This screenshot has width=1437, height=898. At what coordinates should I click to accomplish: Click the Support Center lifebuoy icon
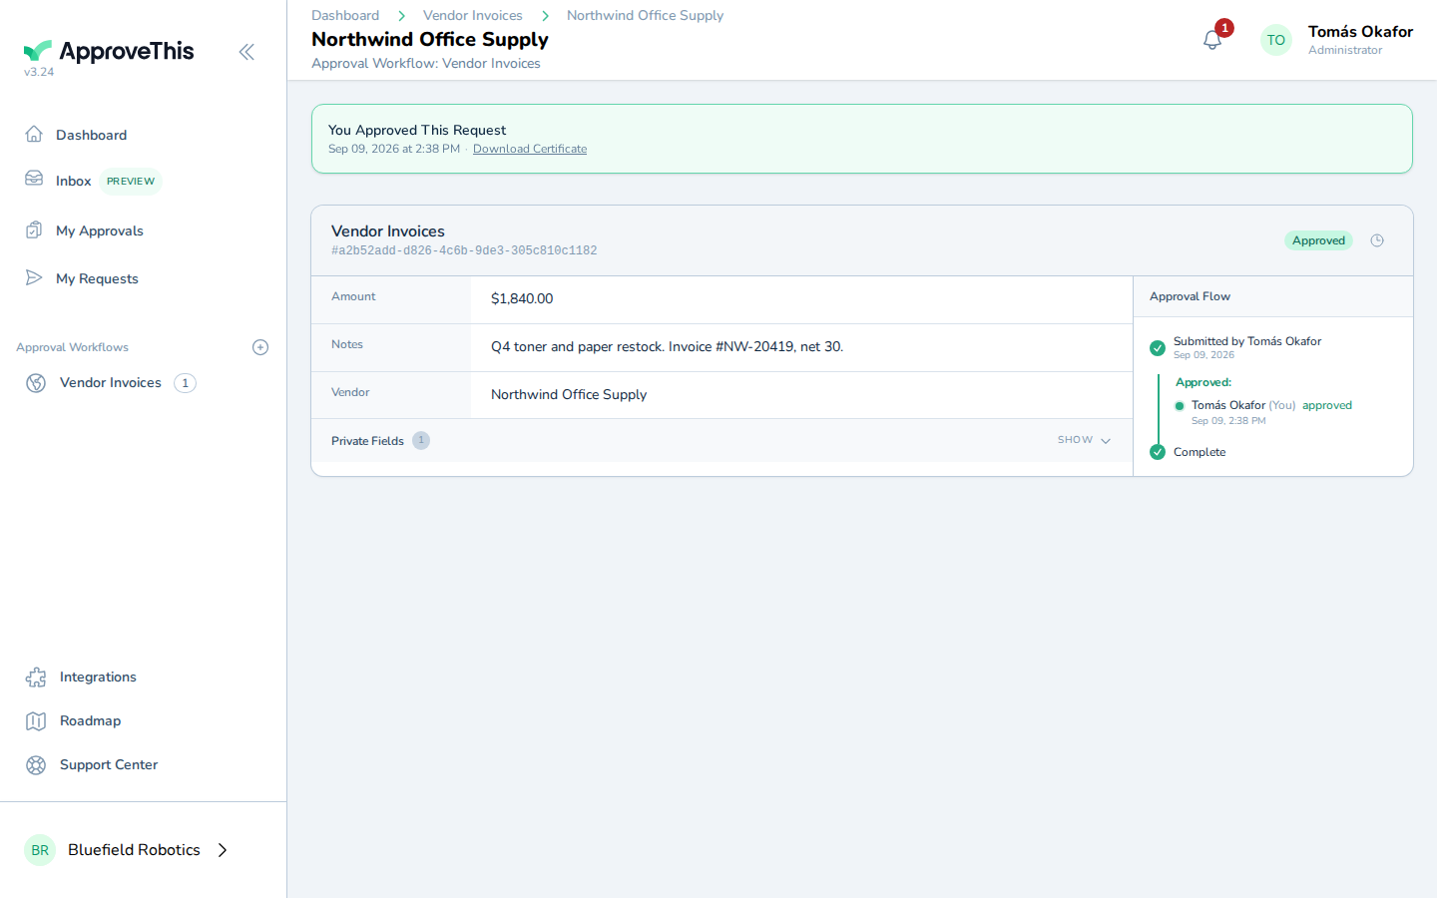point(36,765)
